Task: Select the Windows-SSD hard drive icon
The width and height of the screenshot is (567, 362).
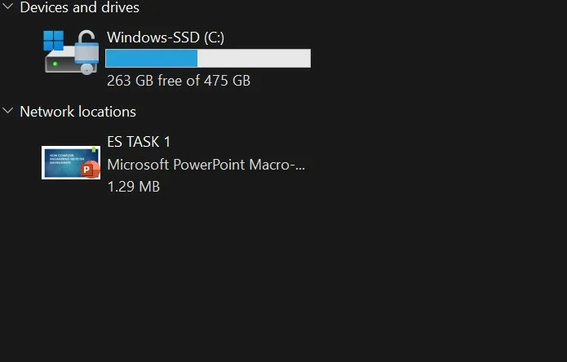Action: (x=71, y=53)
